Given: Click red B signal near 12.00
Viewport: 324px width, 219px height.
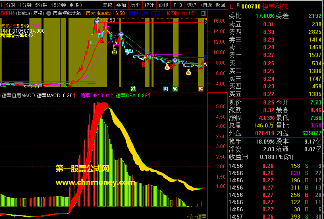Looking at the screenshot, I should click(102, 41).
